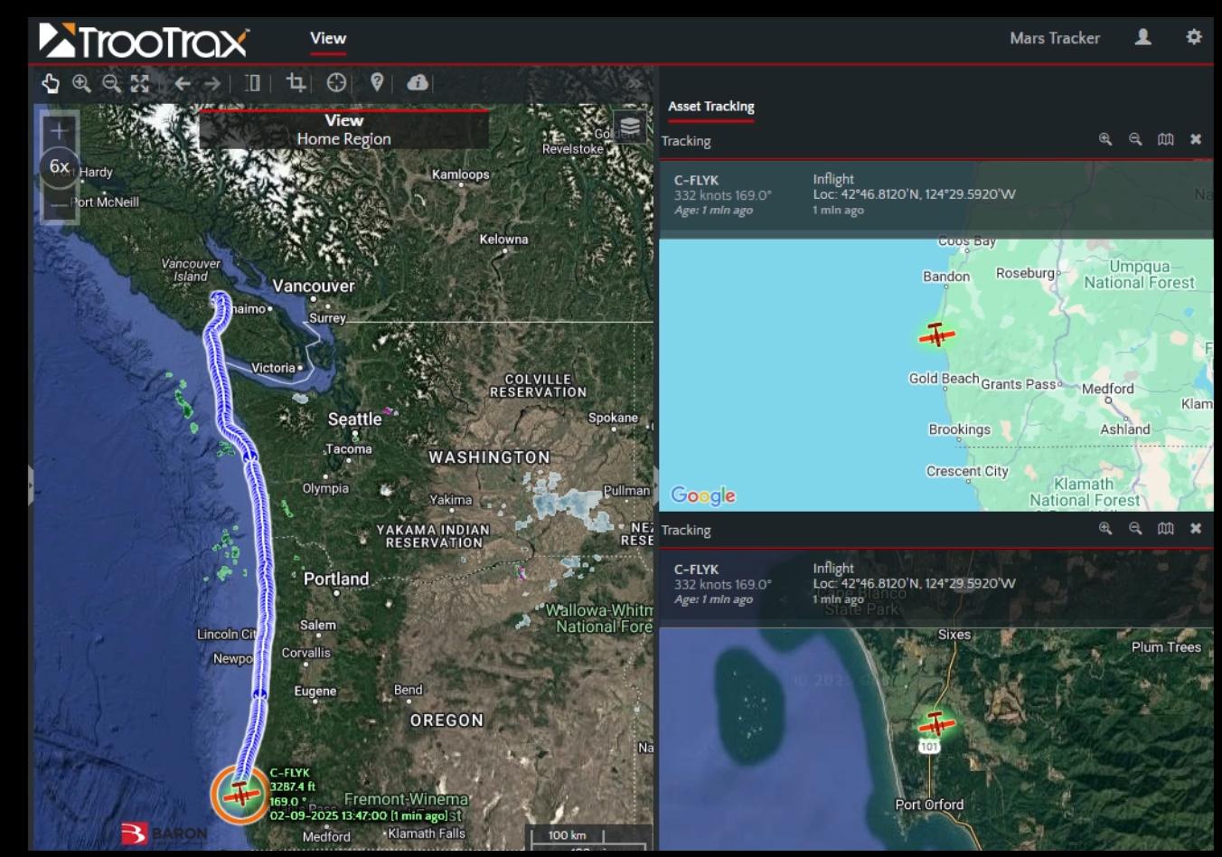Image resolution: width=1222 pixels, height=857 pixels.
Task: Click the Seattle label on main map
Action: pyautogui.click(x=354, y=419)
